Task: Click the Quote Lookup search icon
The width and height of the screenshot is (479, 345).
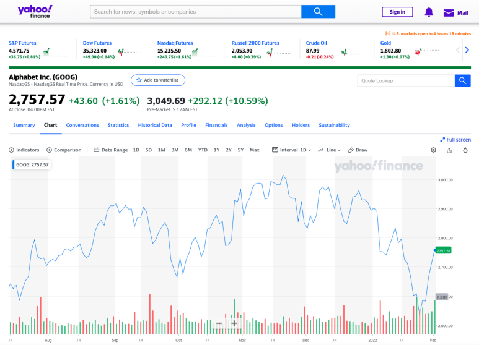Action: click(462, 81)
